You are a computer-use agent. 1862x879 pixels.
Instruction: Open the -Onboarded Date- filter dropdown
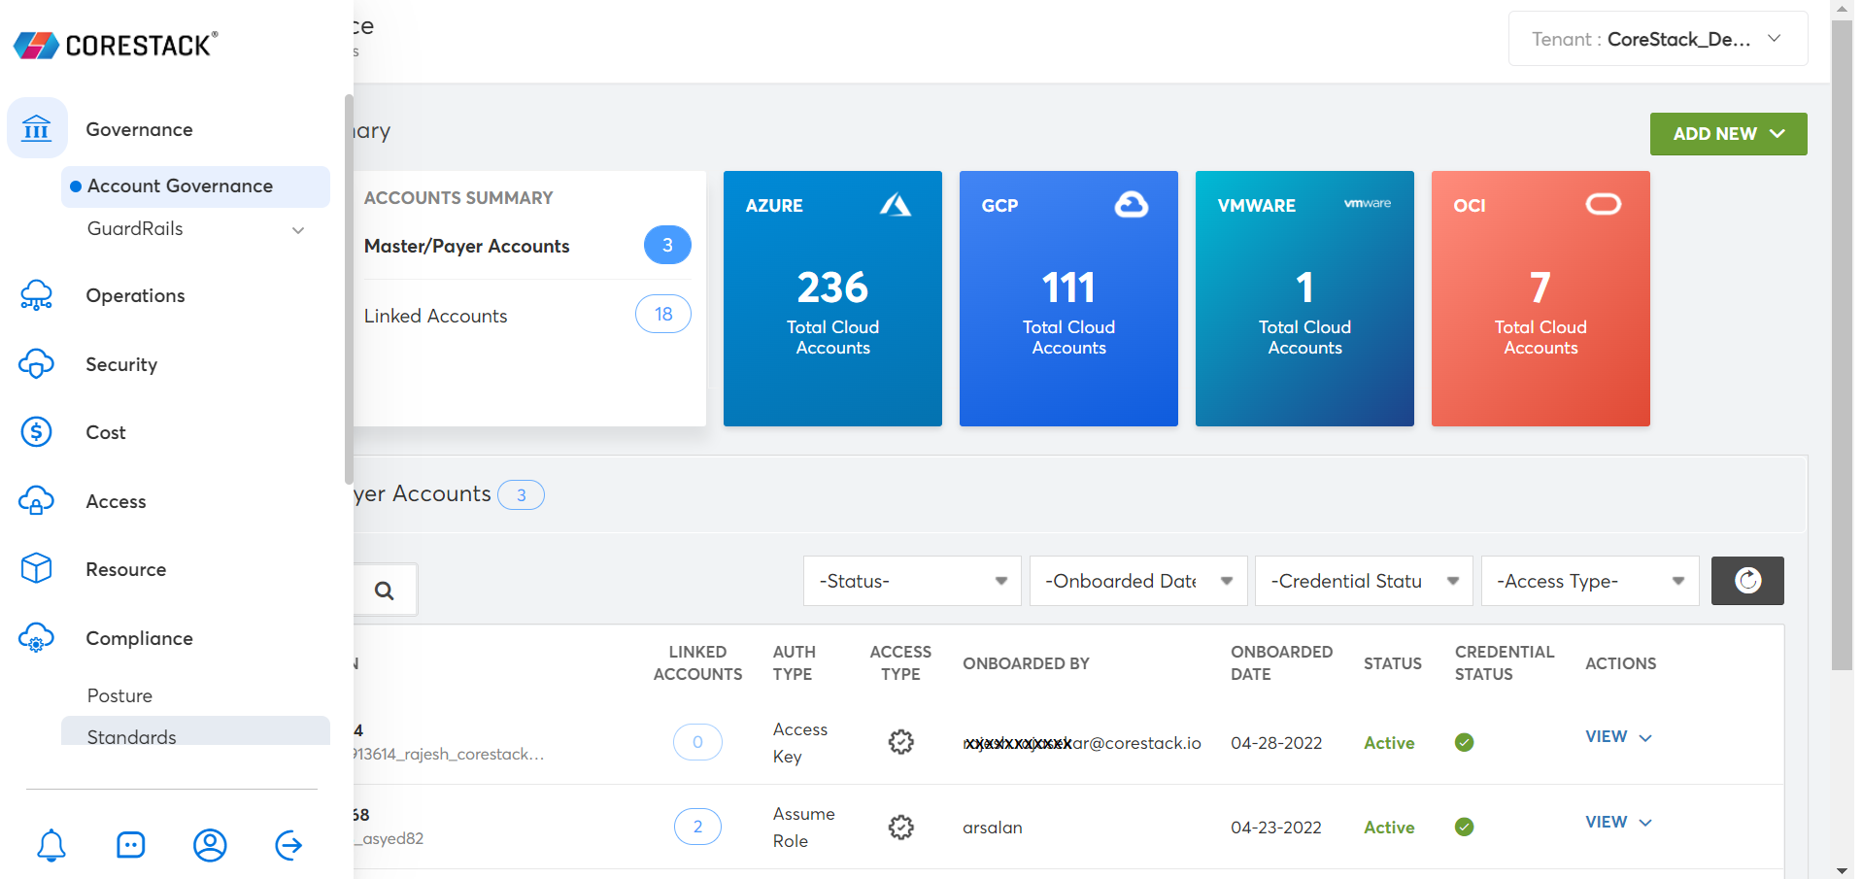1138,581
